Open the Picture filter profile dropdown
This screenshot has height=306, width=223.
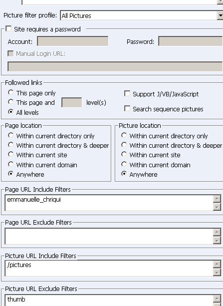[220, 15]
